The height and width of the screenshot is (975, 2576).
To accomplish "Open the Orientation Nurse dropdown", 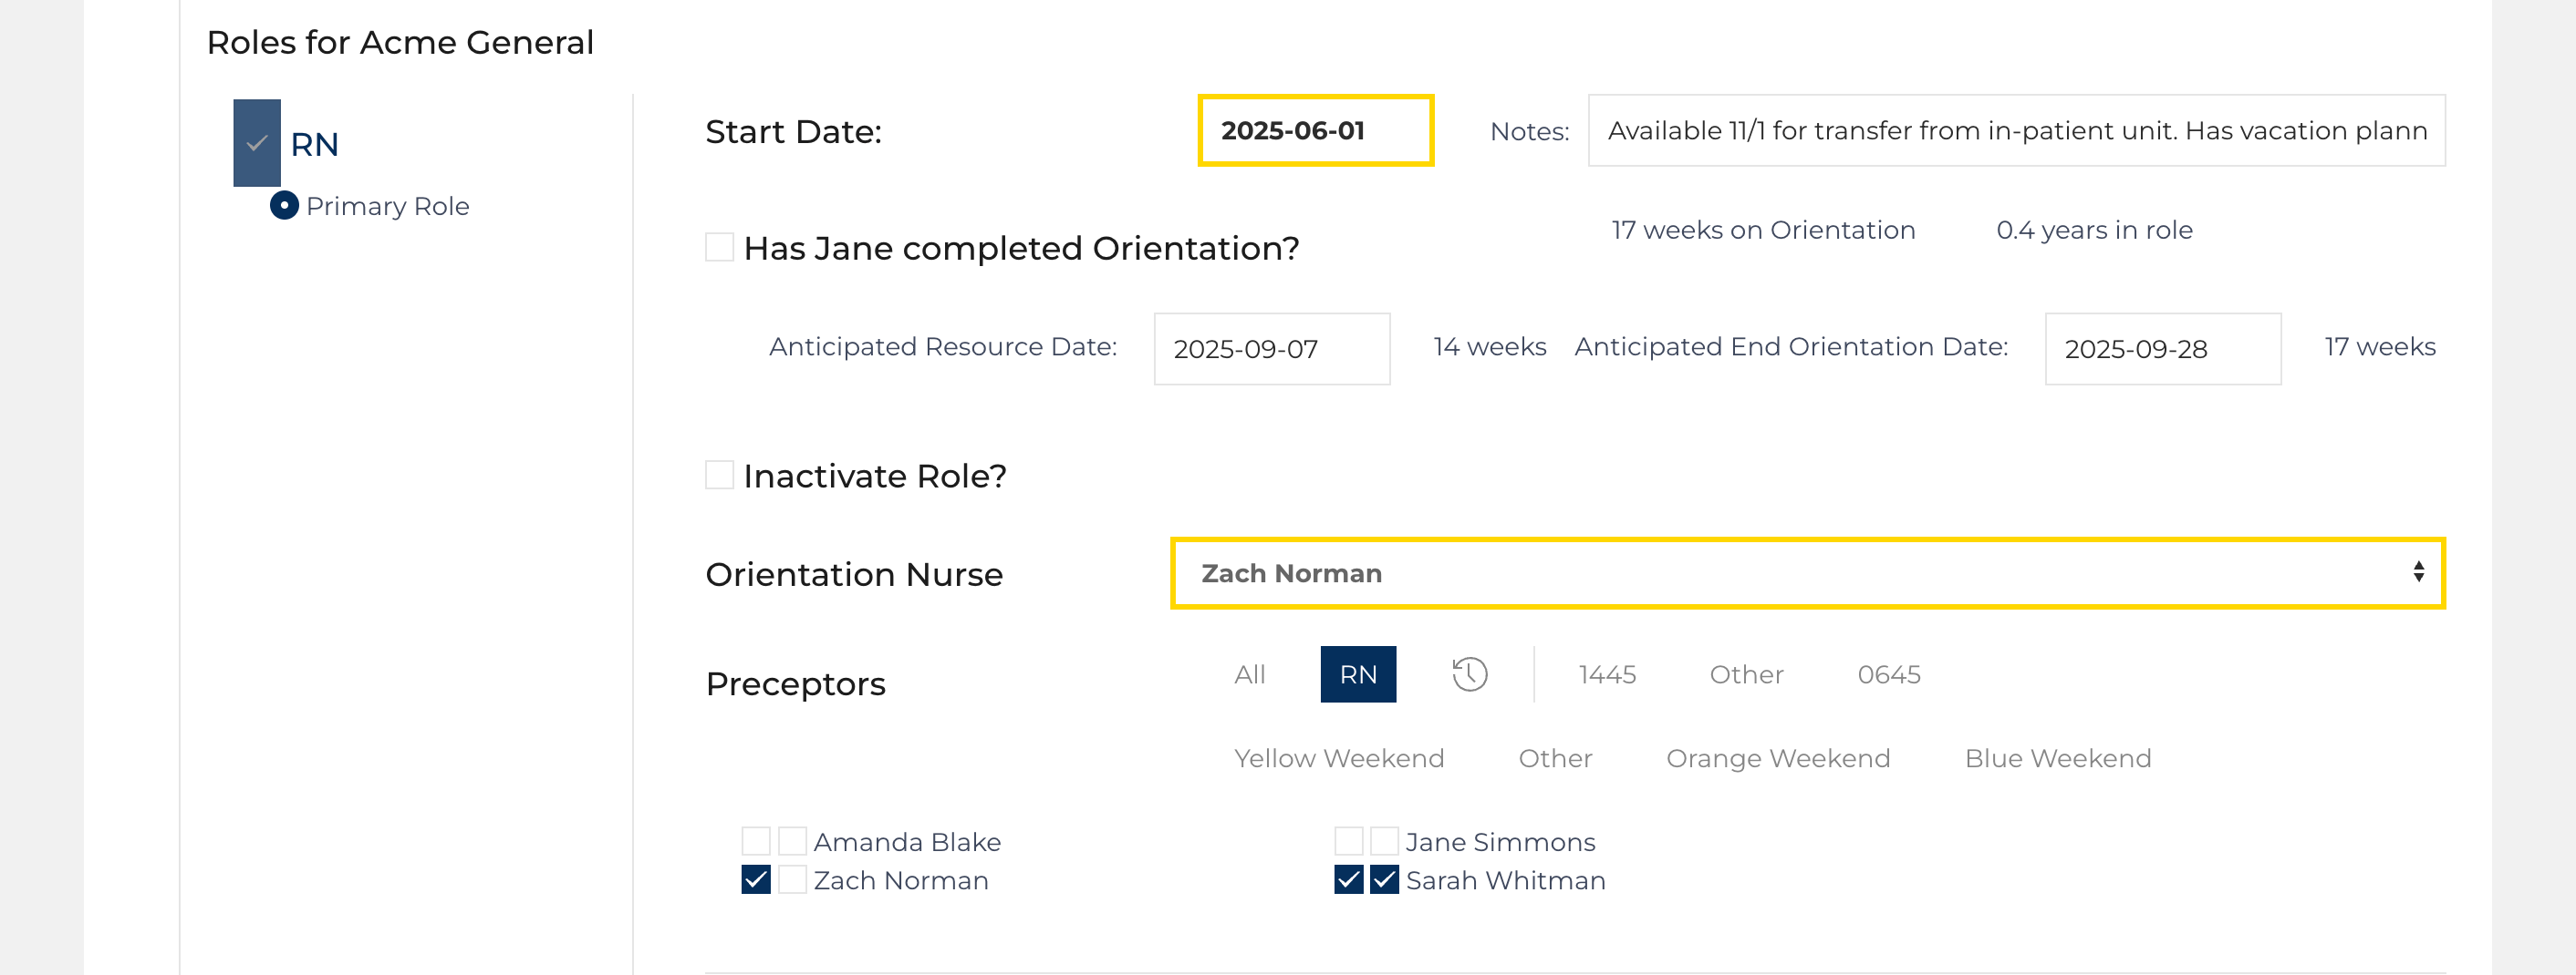I will pyautogui.click(x=1807, y=572).
